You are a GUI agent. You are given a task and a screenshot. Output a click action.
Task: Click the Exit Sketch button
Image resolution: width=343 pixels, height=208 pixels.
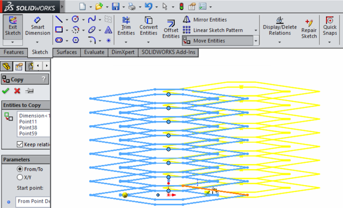(13, 27)
